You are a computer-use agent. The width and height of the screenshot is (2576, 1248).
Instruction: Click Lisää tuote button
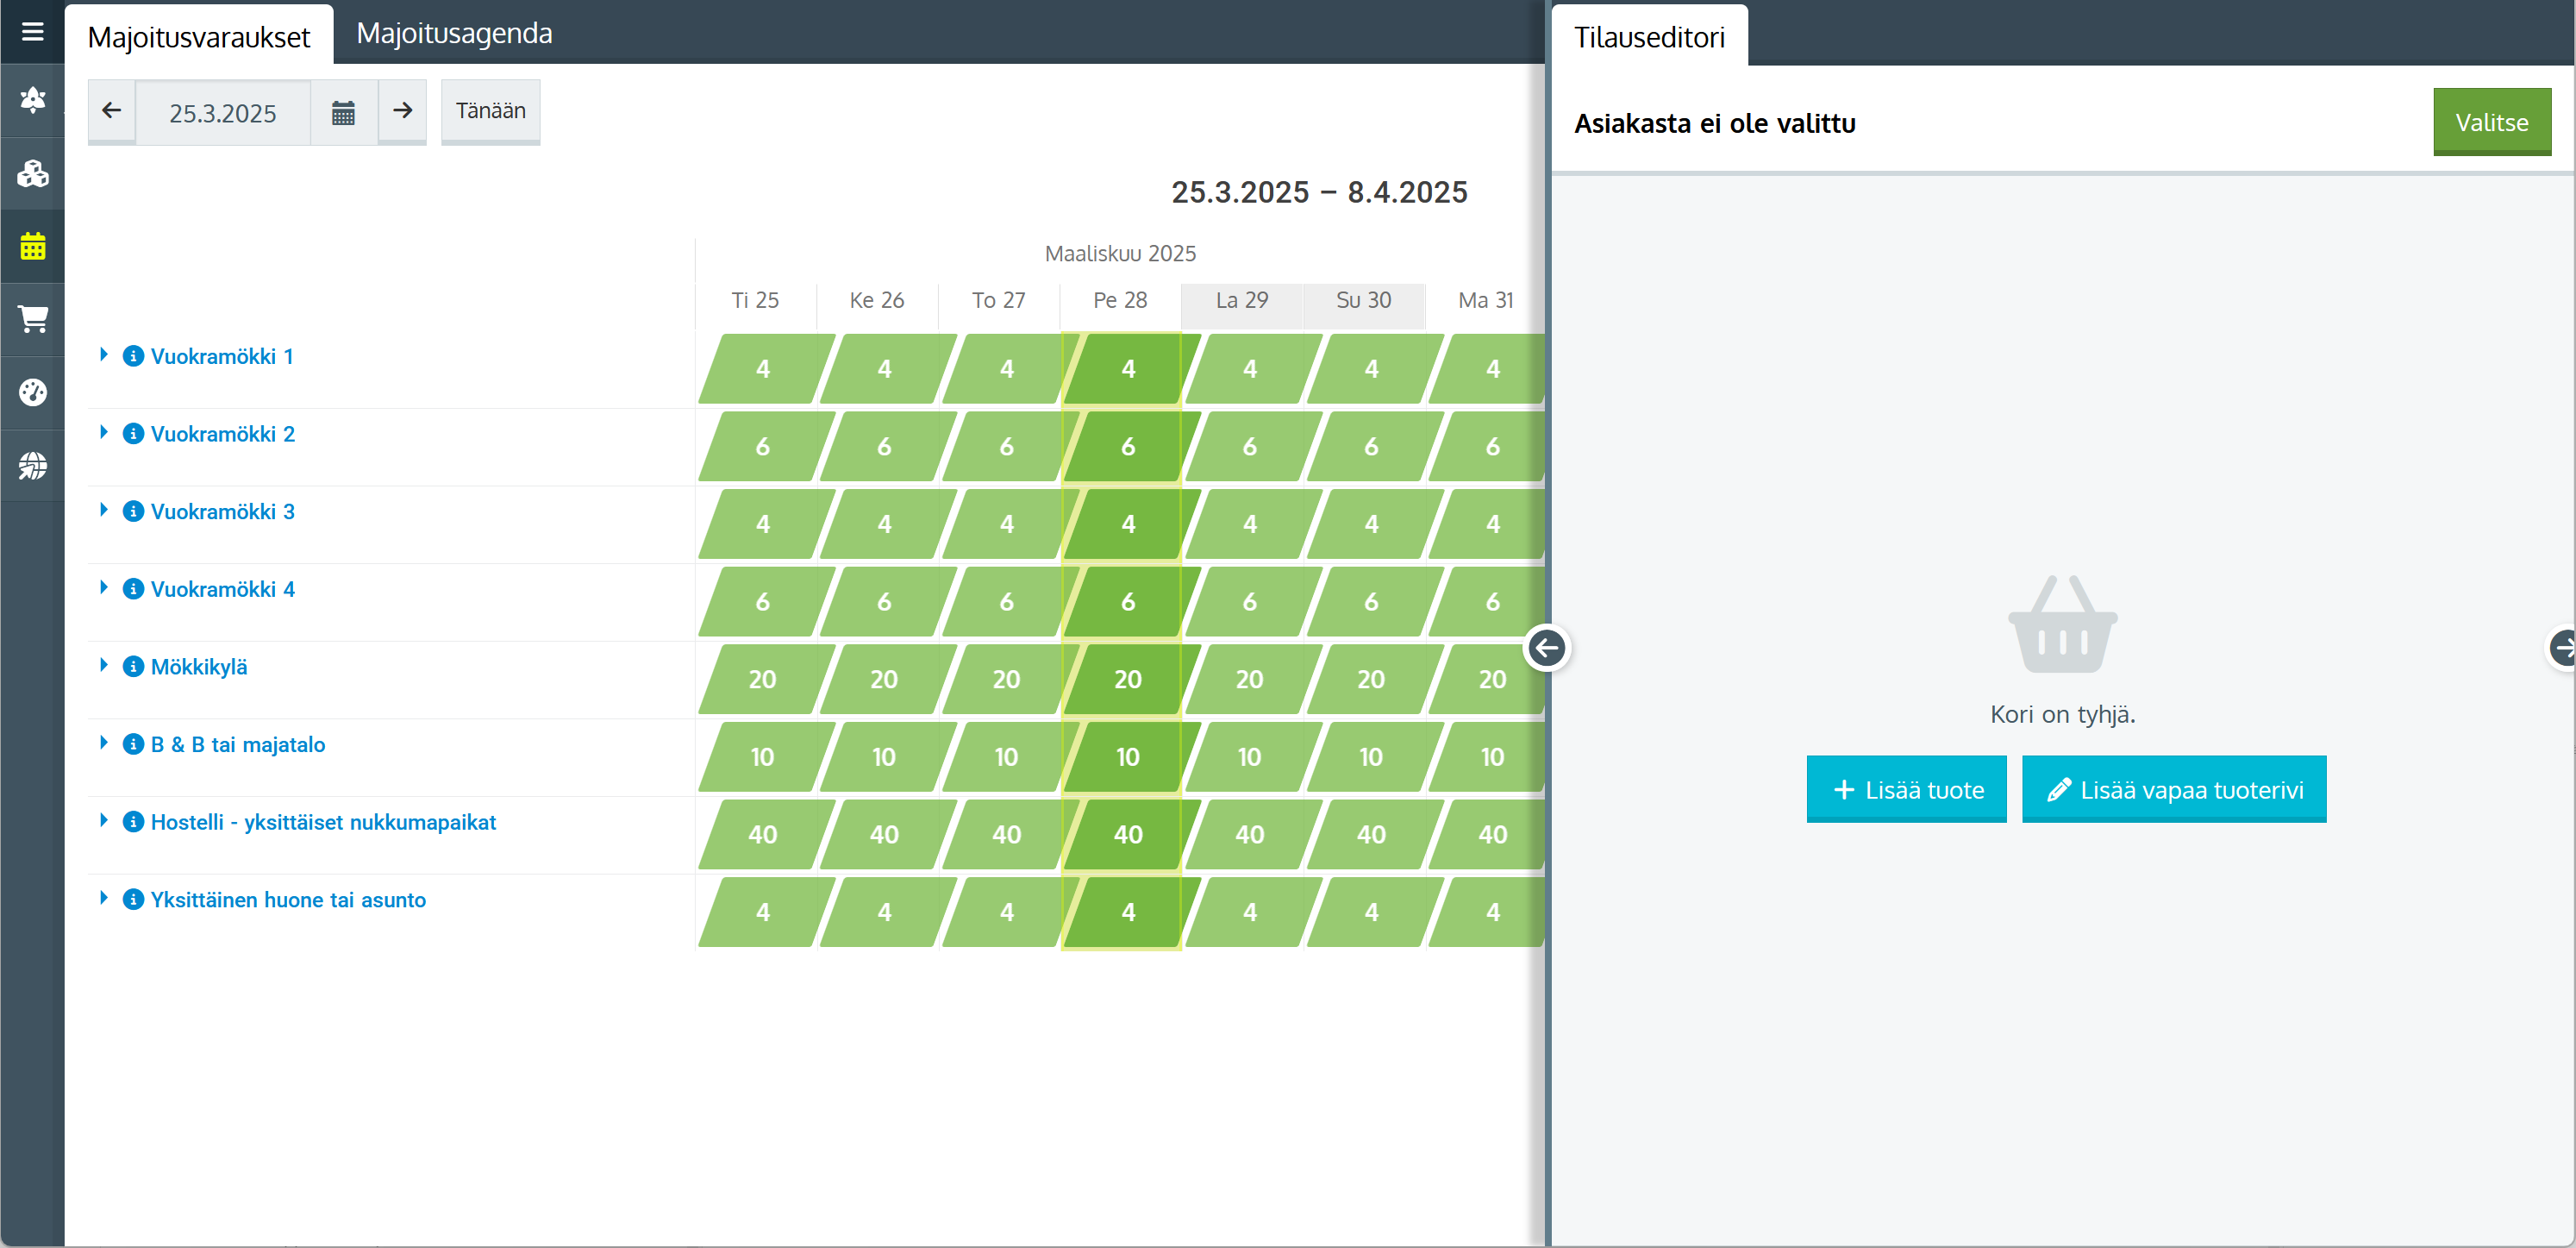pos(1906,790)
